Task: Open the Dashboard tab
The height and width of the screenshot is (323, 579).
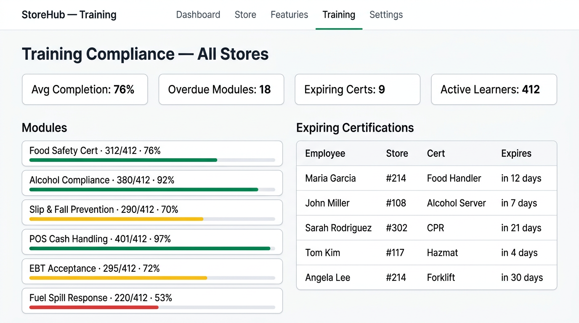Action: tap(198, 15)
